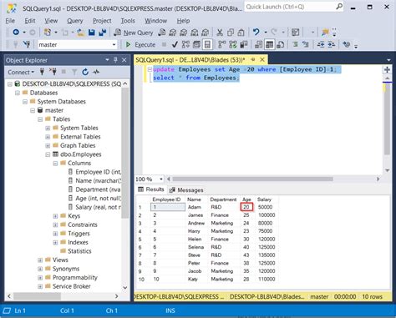This screenshot has width=396, height=318.
Task: Click the Change Connection plug icon
Action: click(27, 44)
